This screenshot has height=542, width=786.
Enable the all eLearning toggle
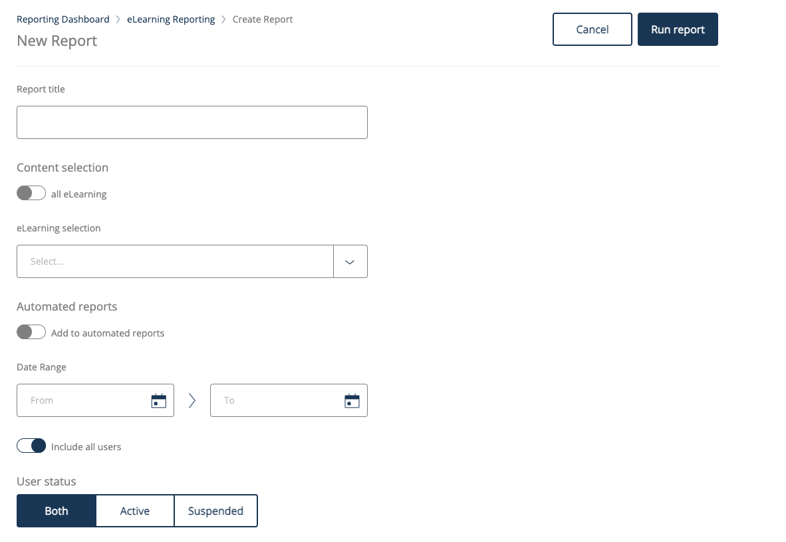pos(31,194)
